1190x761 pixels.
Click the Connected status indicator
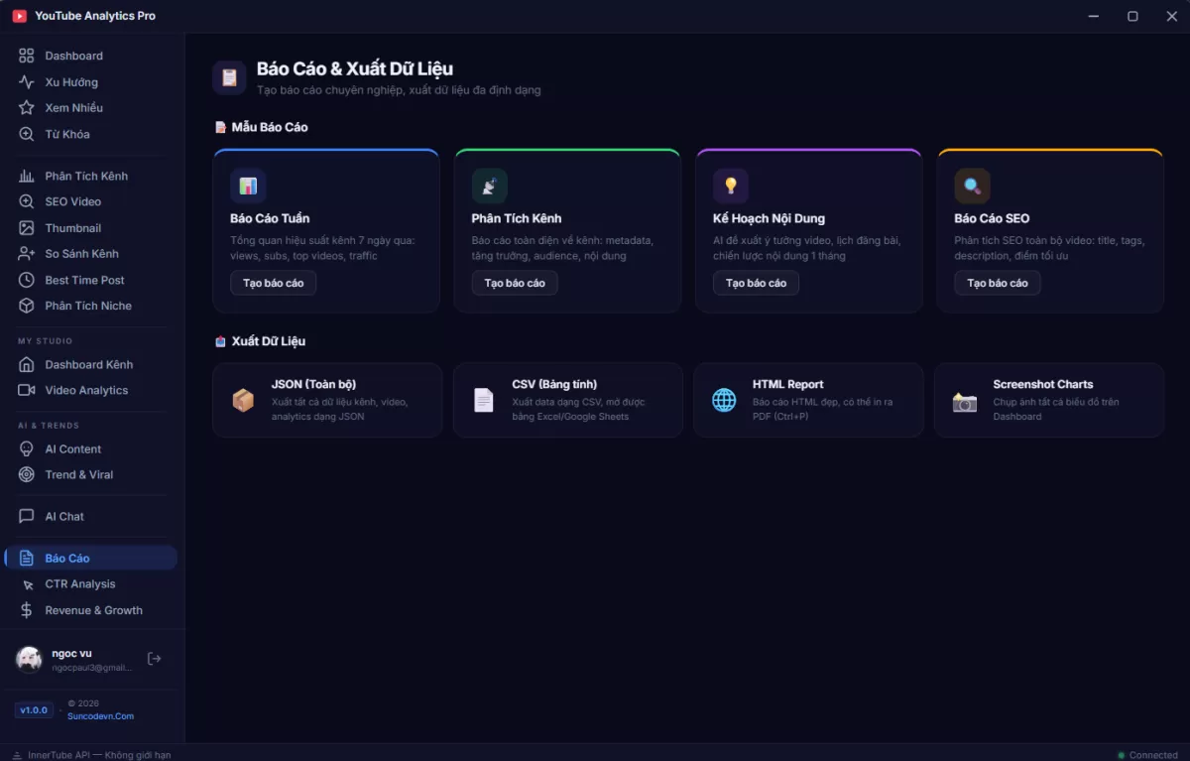tap(1146, 754)
